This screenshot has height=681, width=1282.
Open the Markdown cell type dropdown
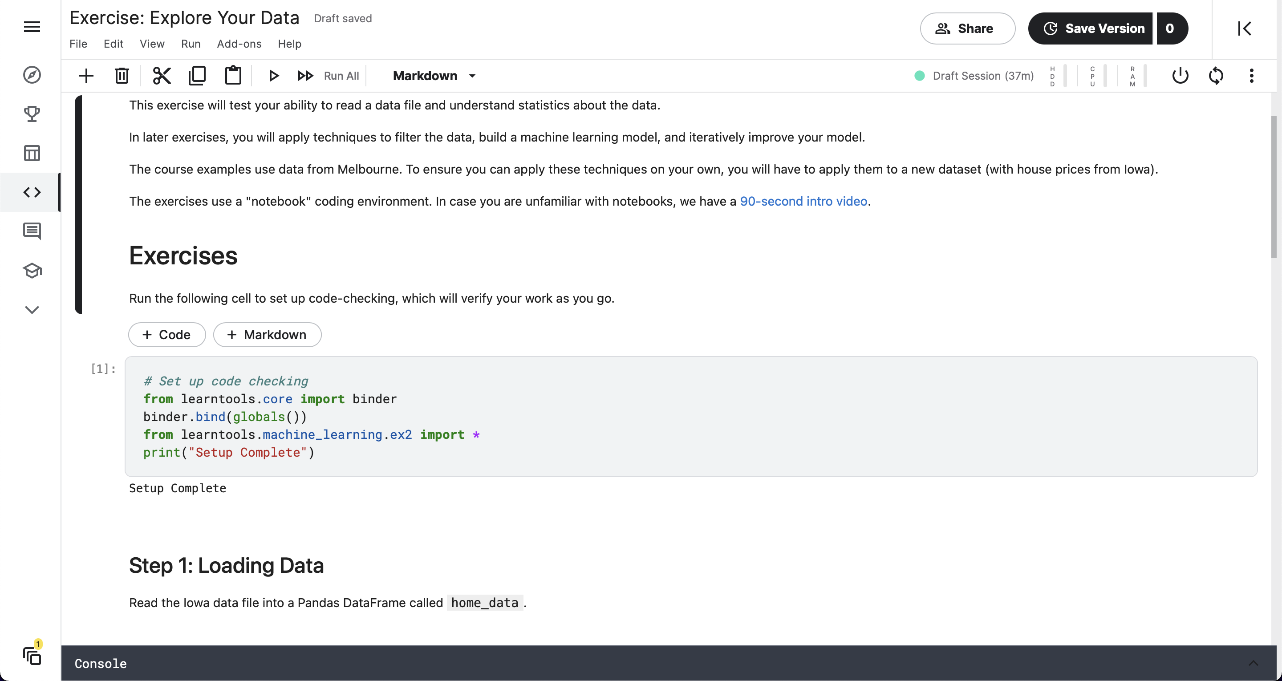click(434, 76)
